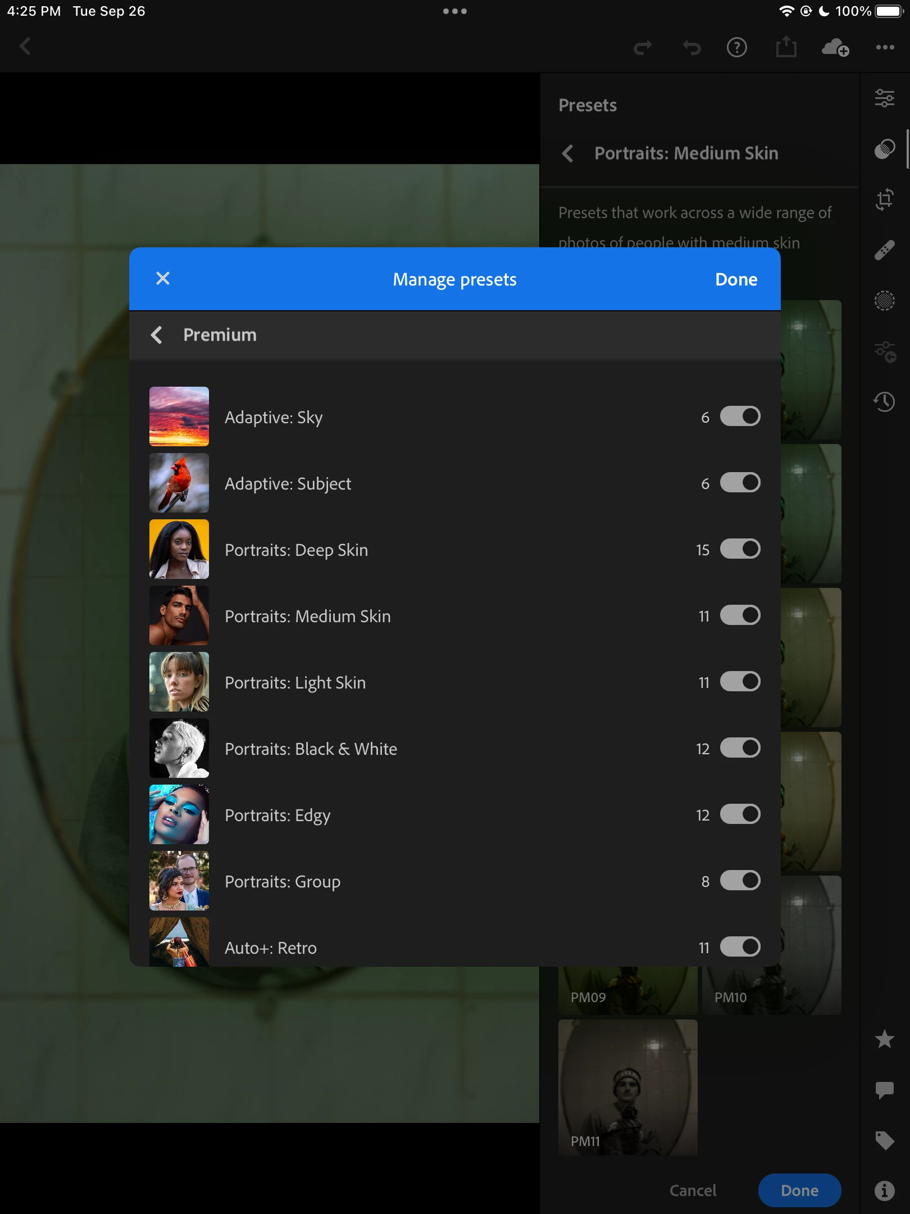Viewport: 910px width, 1214px height.
Task: Toggle the Auto+: Retro preset group
Action: click(740, 947)
